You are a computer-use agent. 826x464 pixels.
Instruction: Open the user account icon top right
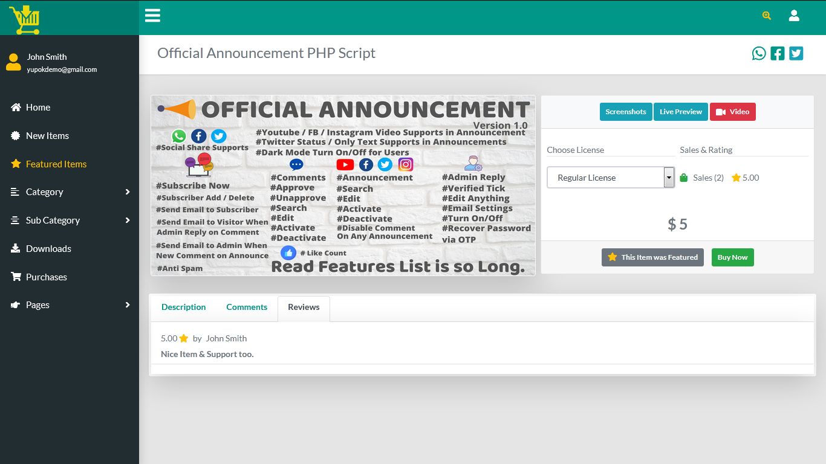(x=794, y=16)
